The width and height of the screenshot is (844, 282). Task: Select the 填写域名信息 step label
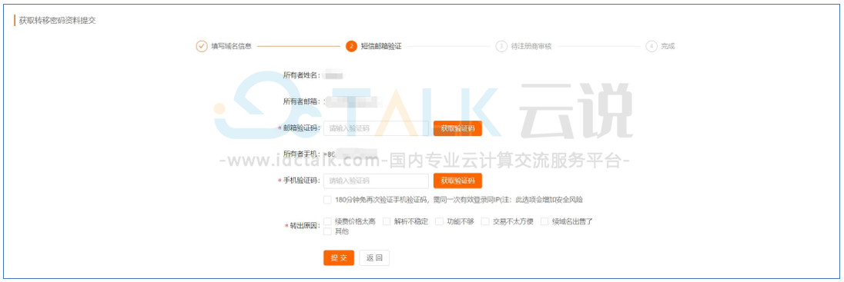coord(232,46)
